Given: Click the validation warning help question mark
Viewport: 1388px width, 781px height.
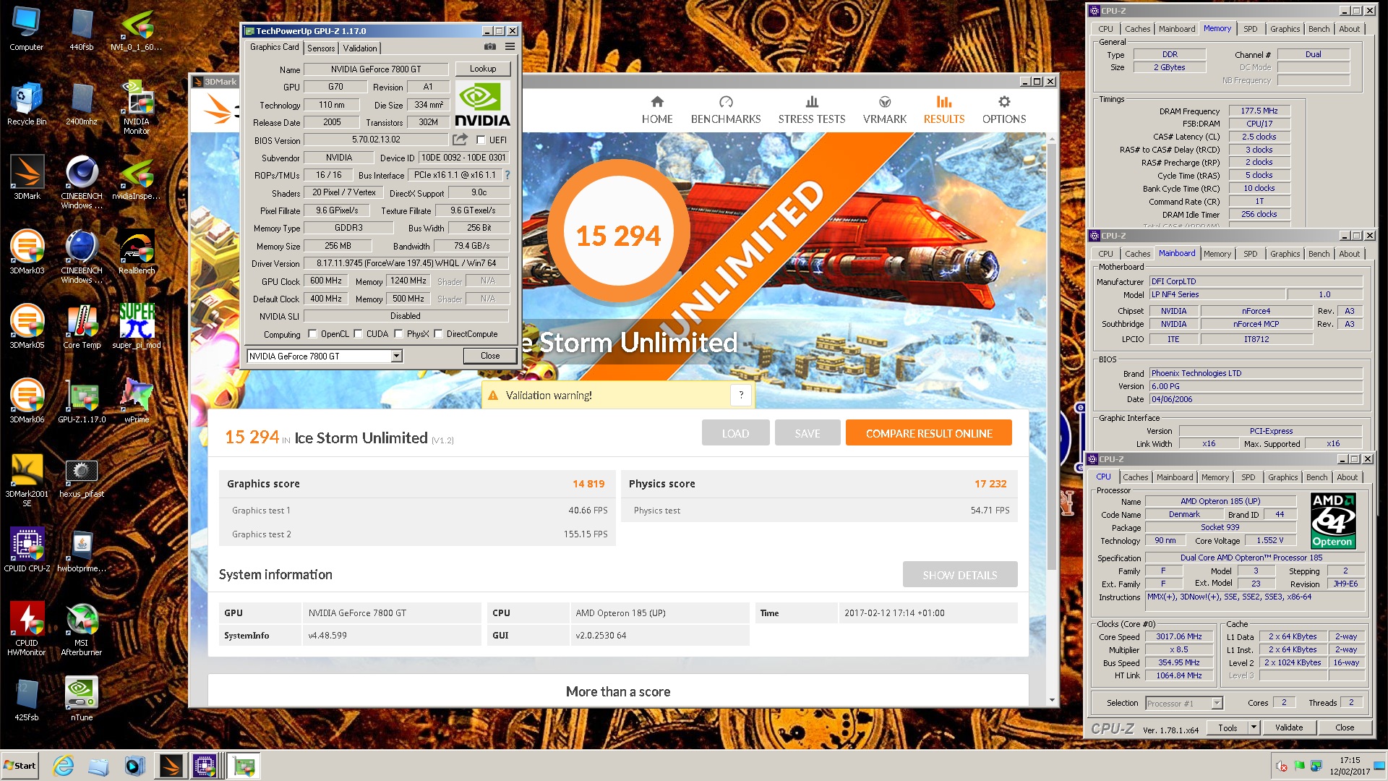Looking at the screenshot, I should pos(741,395).
